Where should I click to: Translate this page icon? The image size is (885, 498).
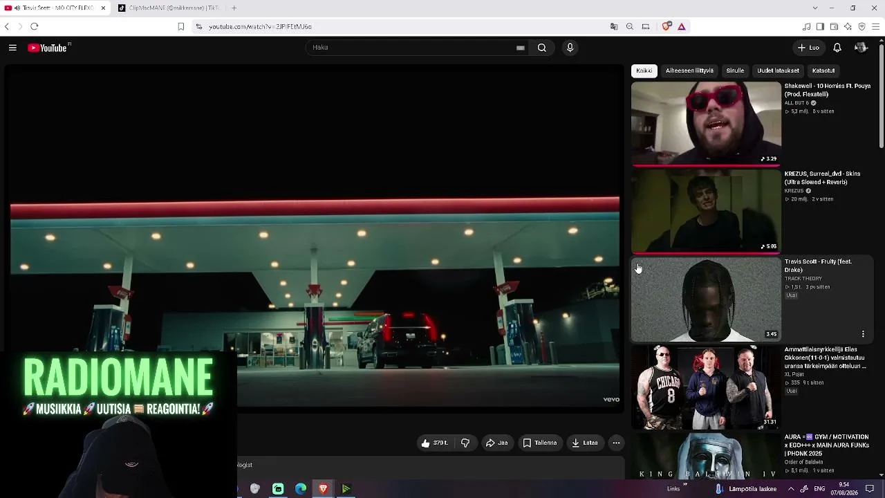614,26
